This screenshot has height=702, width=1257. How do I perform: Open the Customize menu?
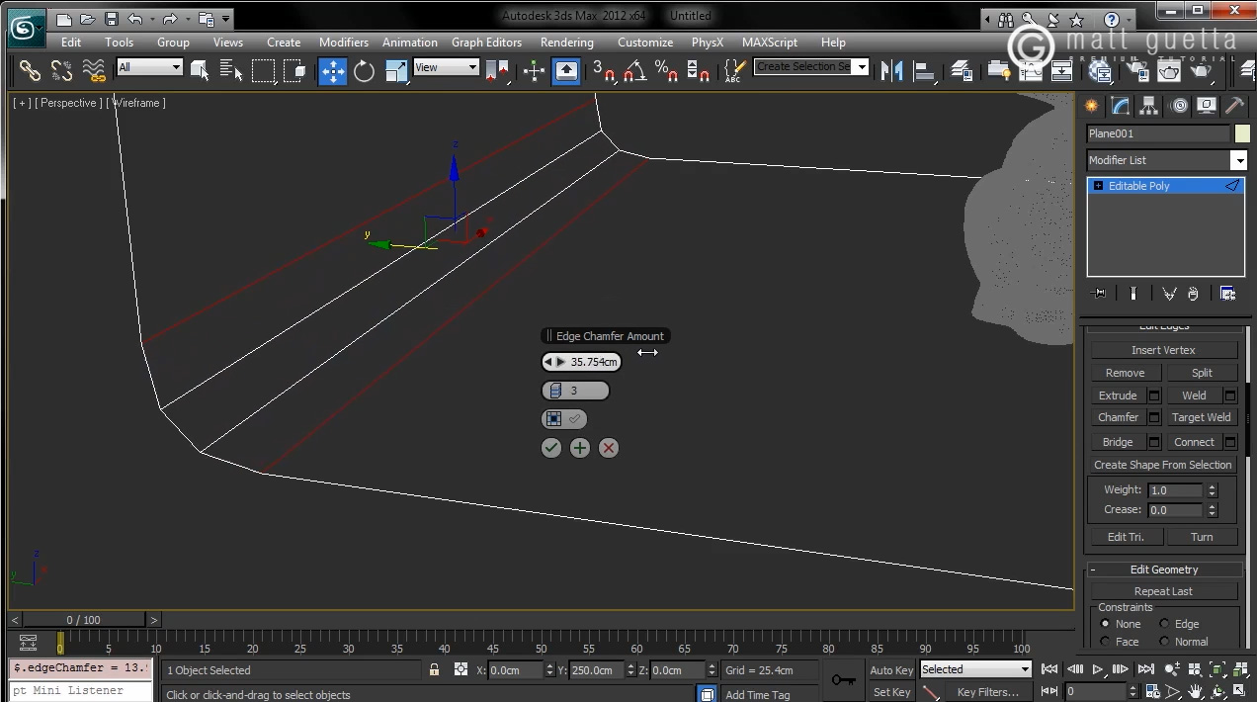(645, 43)
